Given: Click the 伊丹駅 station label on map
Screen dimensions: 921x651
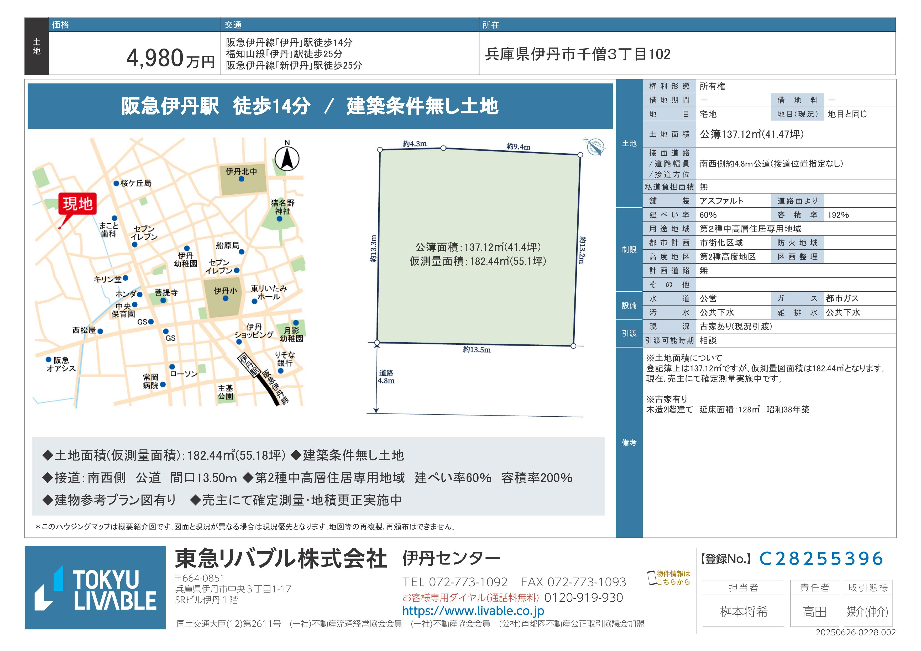Looking at the screenshot, I should coord(249,365).
